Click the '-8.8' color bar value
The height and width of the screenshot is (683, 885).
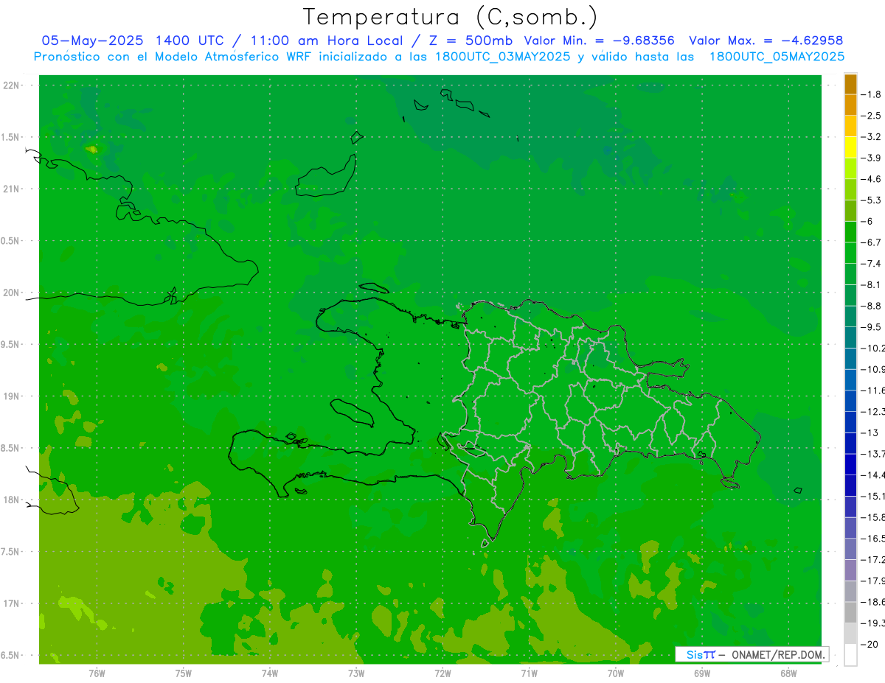(872, 306)
